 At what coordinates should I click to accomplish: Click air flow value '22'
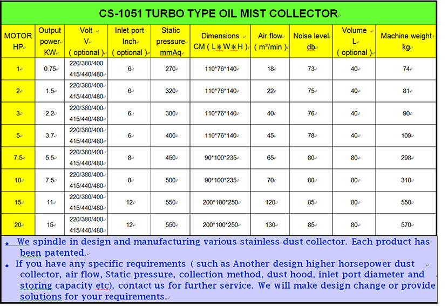270,91
